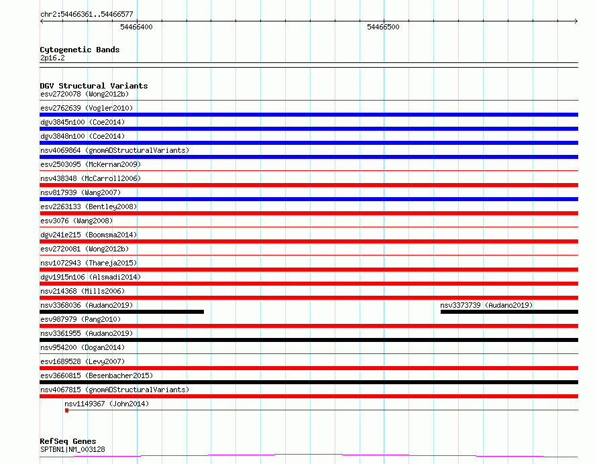This screenshot has width=597, height=464.
Task: Click the DGV Structural Variants track title
Action: point(94,86)
